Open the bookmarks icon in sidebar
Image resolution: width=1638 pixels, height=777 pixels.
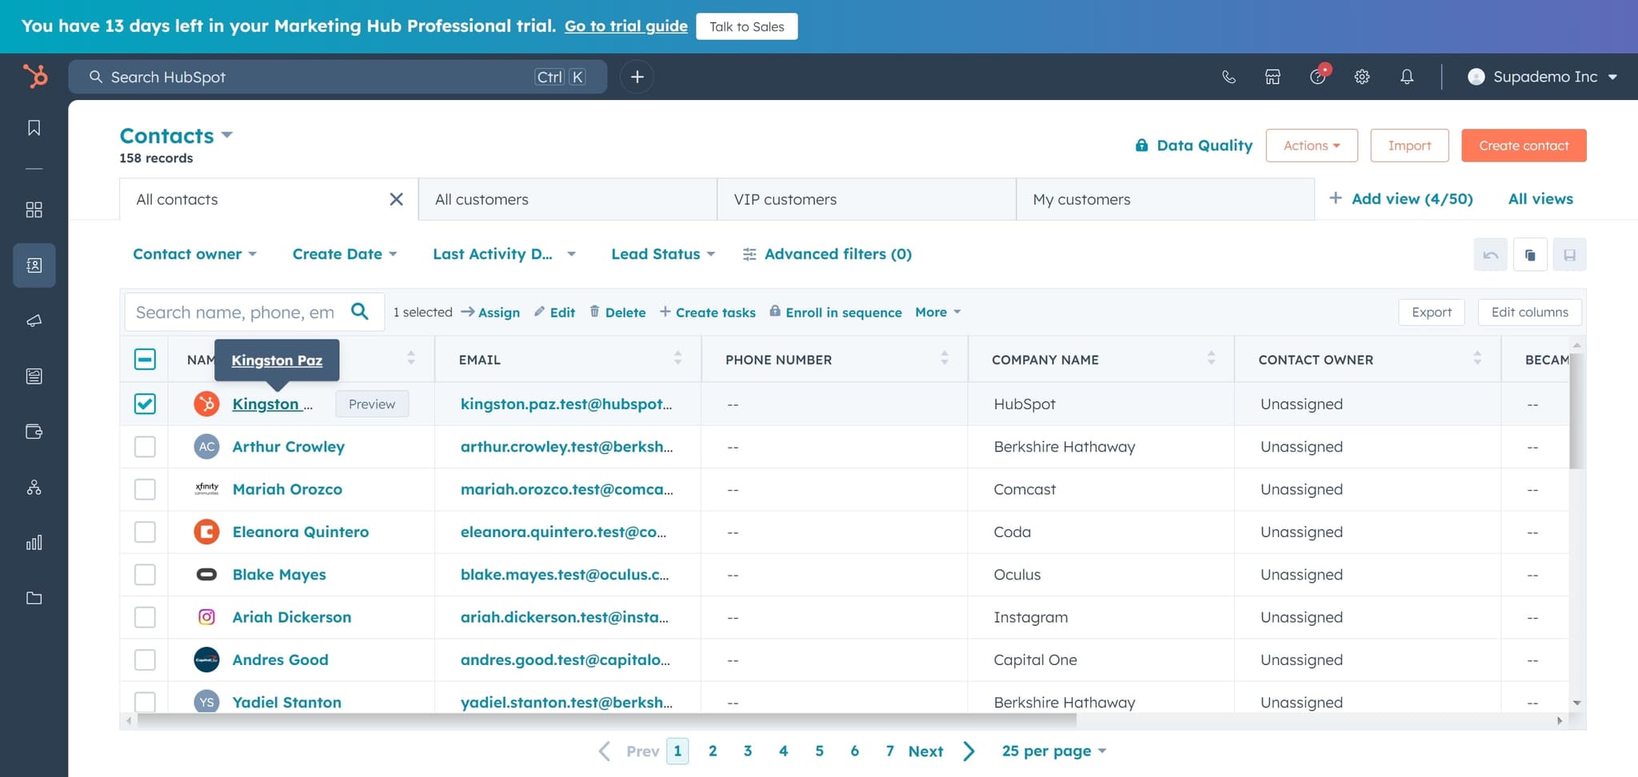pyautogui.click(x=34, y=128)
